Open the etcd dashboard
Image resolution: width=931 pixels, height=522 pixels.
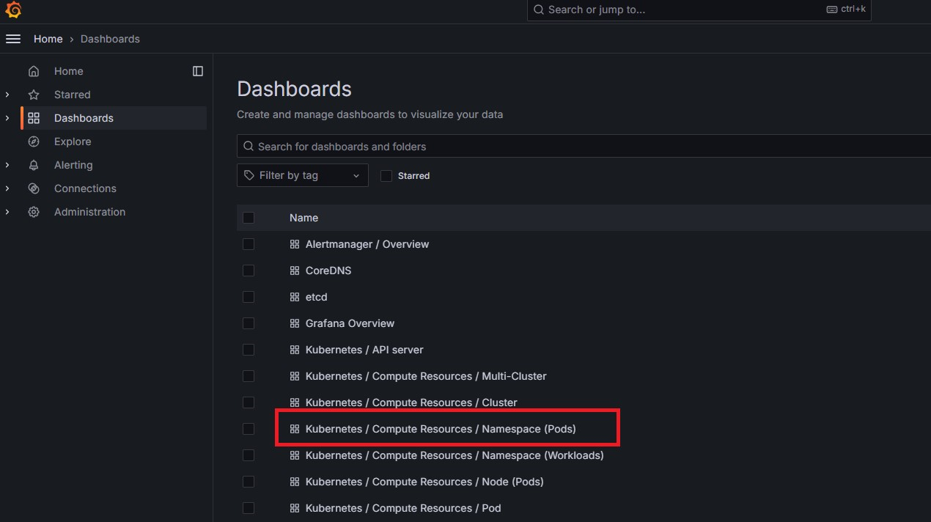pyautogui.click(x=316, y=297)
